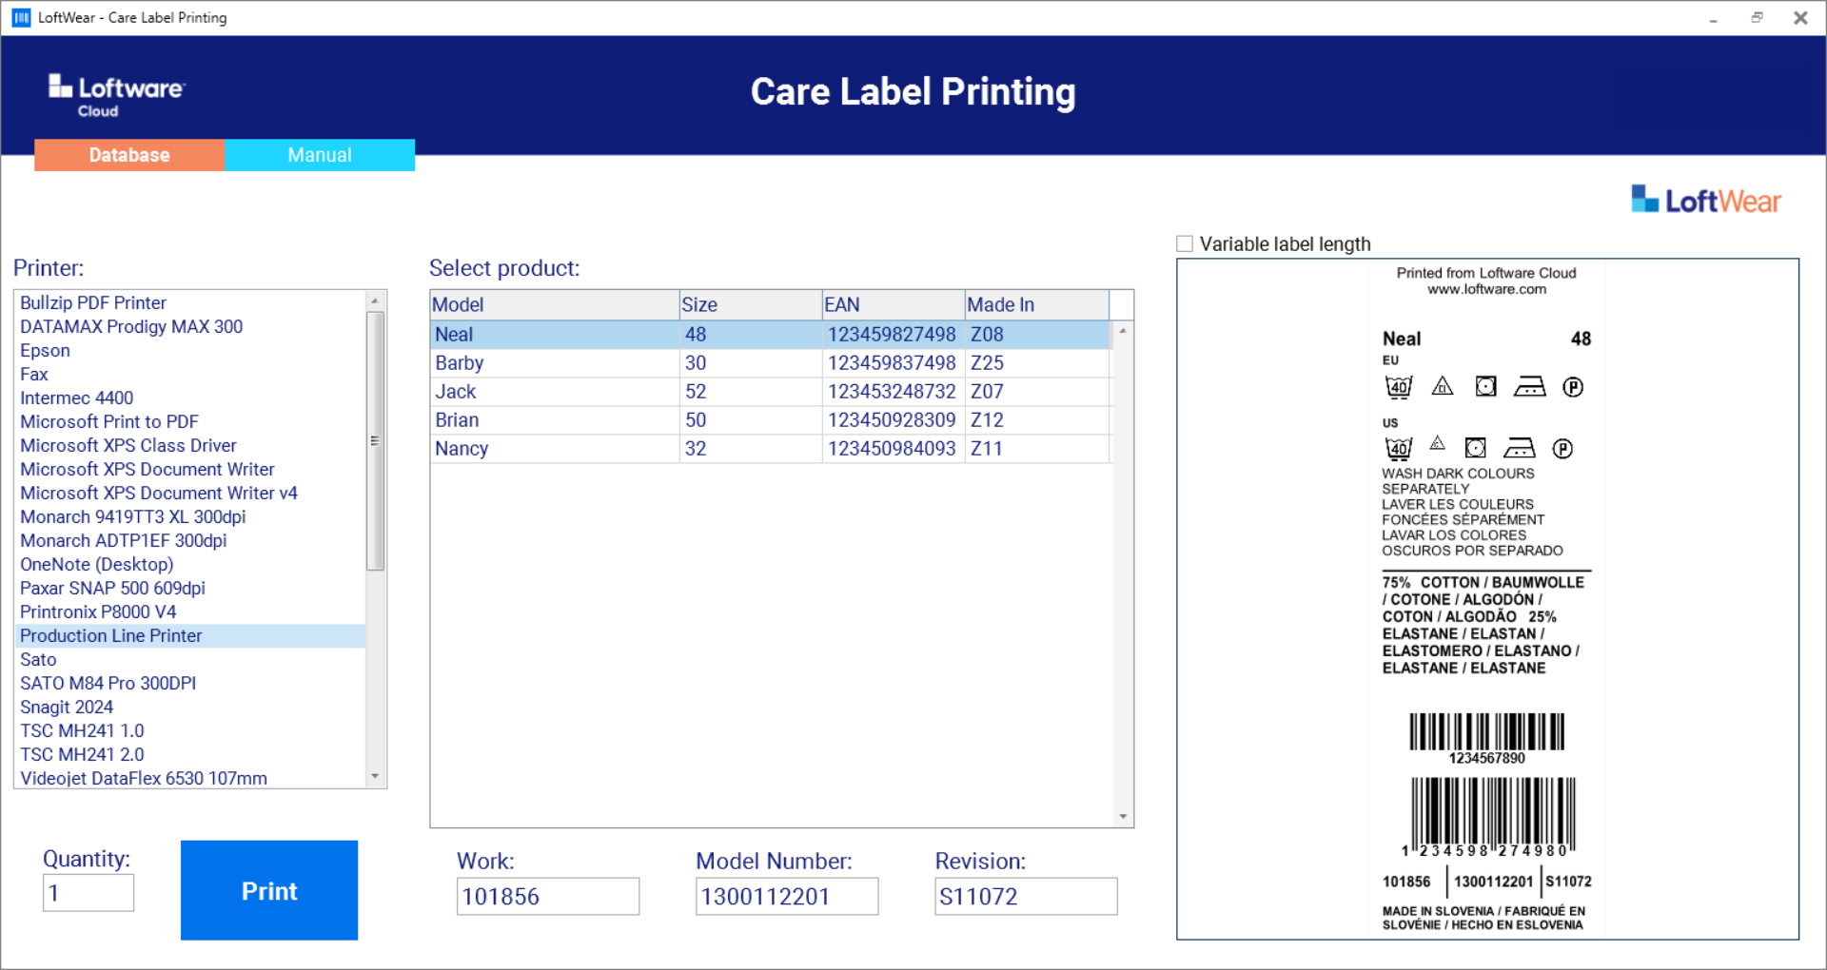
Task: Switch to the Database tab
Action: [x=129, y=155]
